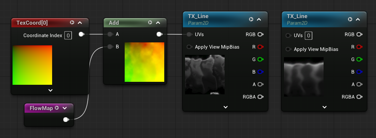Select the TexCoord[0] node title
The image size is (376, 138).
click(x=32, y=23)
